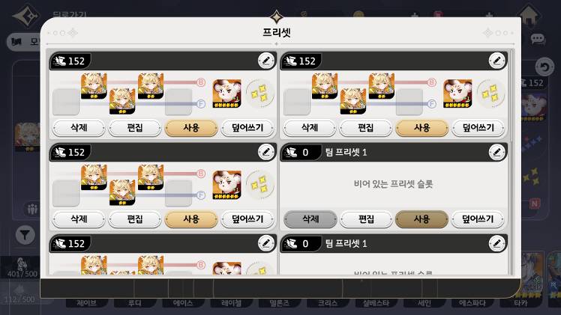This screenshot has width=561, height=315.
Task: Click pencil icon beside first 팀 프리셋 1
Action: tap(496, 153)
